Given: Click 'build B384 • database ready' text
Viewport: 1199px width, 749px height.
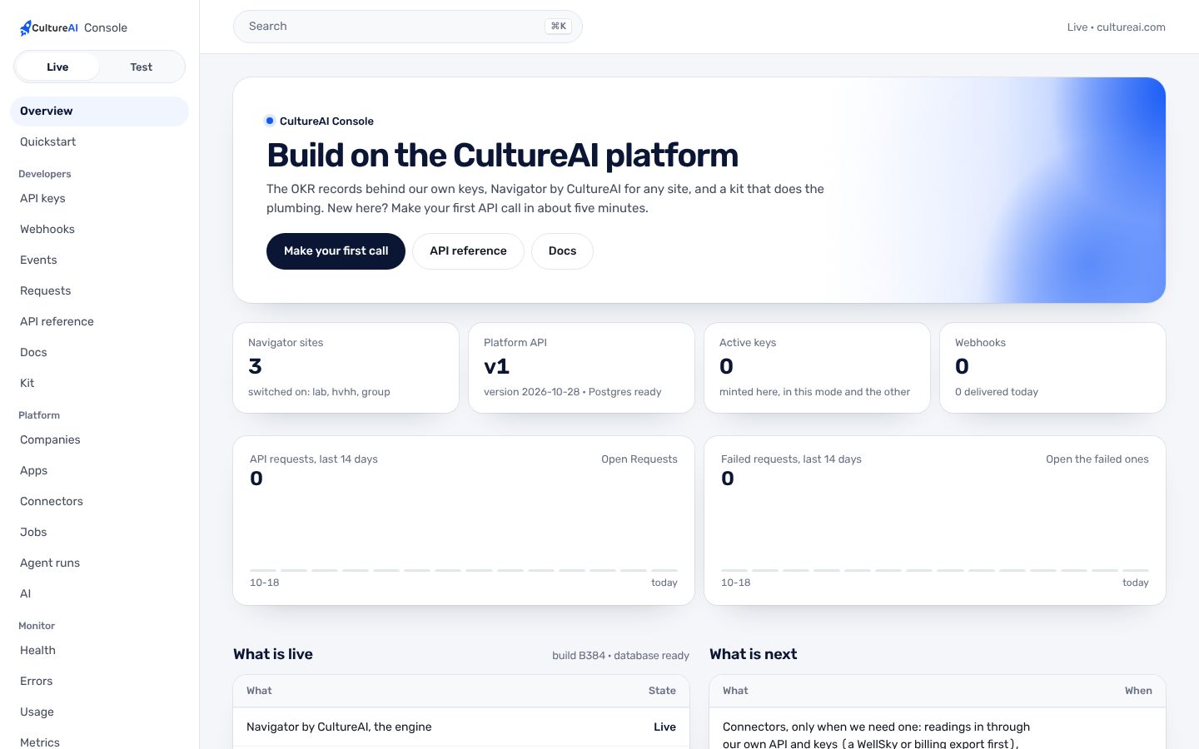Looking at the screenshot, I should click(620, 656).
